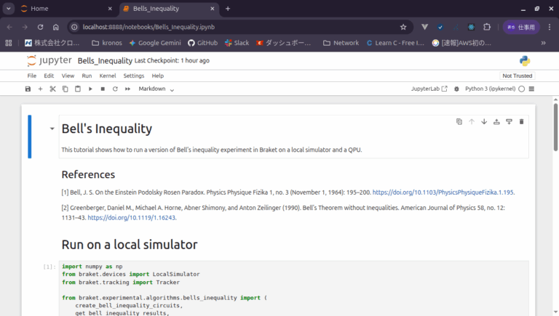Click the Jupyter logo
The height and width of the screenshot is (316, 559).
[49, 61]
